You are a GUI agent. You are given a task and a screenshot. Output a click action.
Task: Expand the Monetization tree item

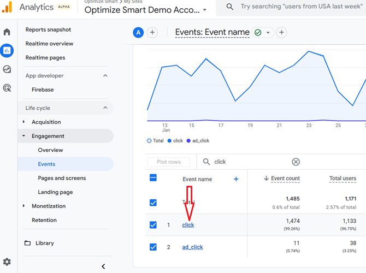[x=23, y=206]
